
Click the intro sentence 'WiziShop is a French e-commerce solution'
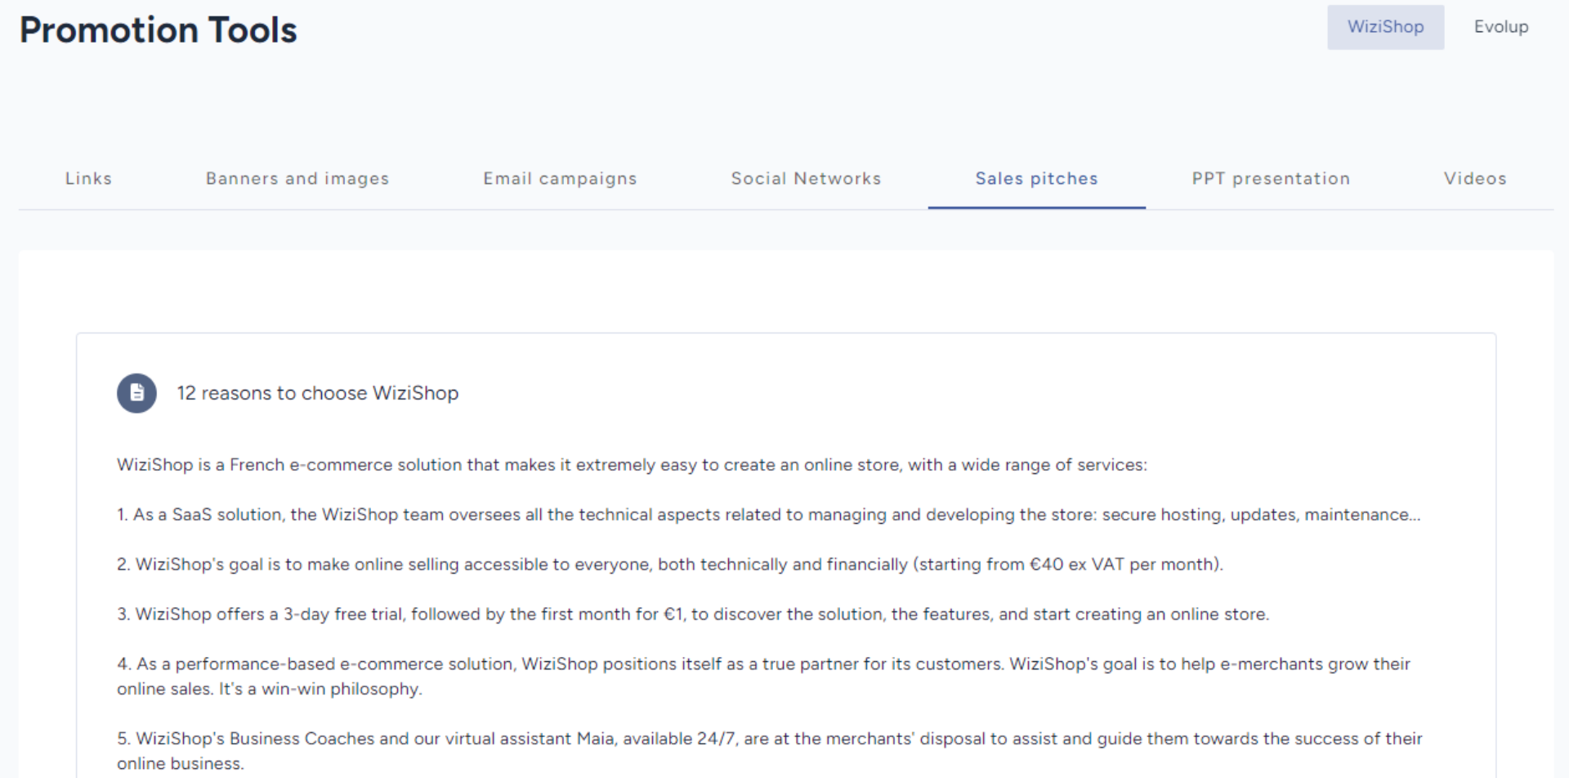[x=632, y=465]
